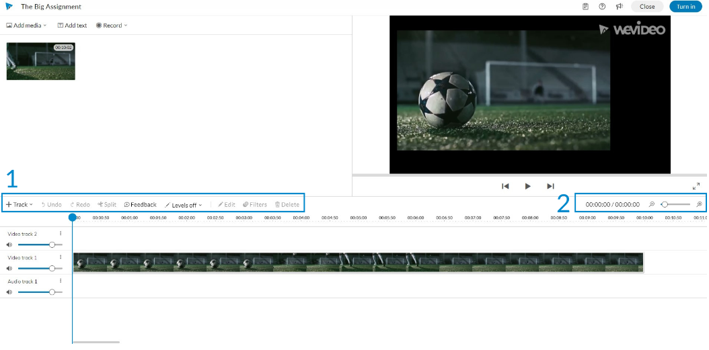Open Video track 2 options menu
Screen dimensions: 709x350
point(60,234)
